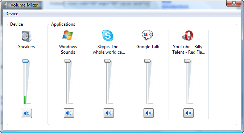
Task: Click the Google Talk volume slider thumb
Action: 147,61
